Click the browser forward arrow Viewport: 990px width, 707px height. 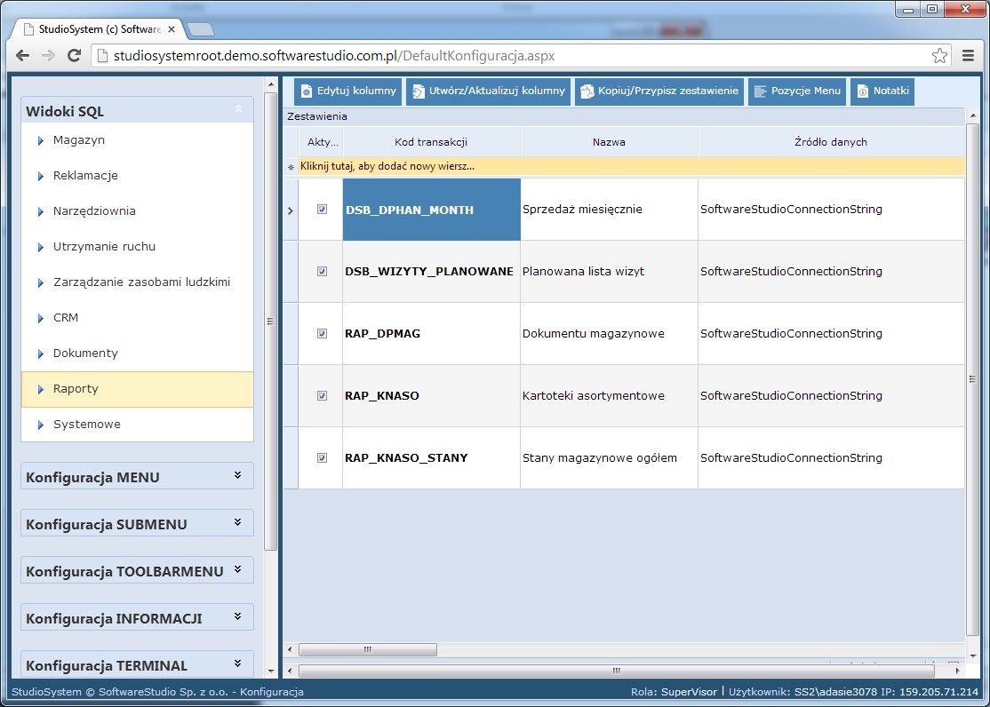(48, 56)
